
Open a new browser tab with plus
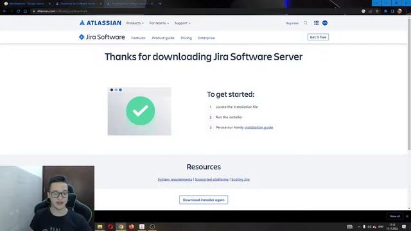pyautogui.click(x=160, y=4)
